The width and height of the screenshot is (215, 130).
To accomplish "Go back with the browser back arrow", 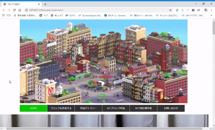I will pyautogui.click(x=4, y=10).
